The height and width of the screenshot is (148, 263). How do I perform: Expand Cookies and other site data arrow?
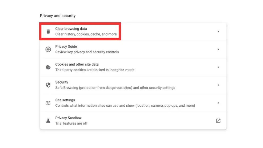tap(218, 67)
